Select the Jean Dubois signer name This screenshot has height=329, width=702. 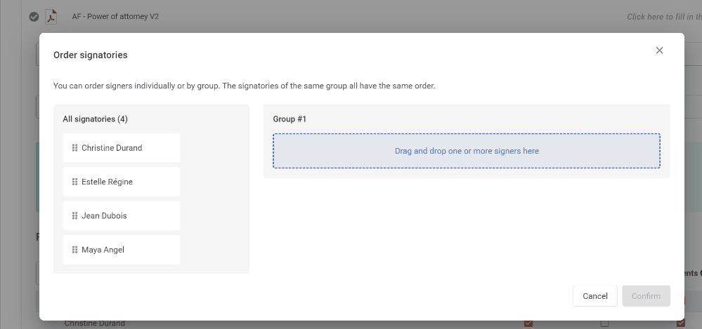(x=104, y=216)
